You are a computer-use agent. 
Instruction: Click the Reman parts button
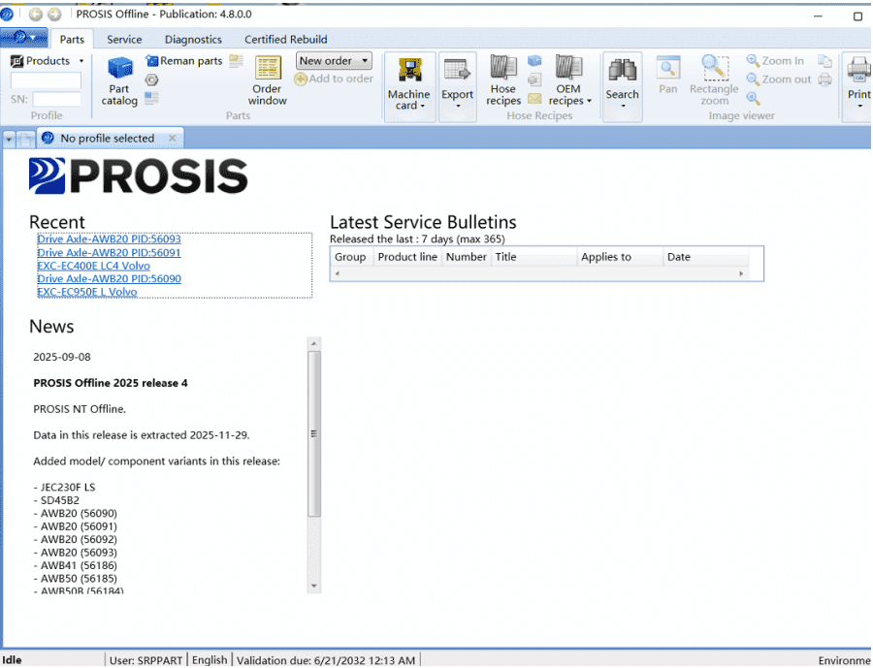click(x=183, y=61)
